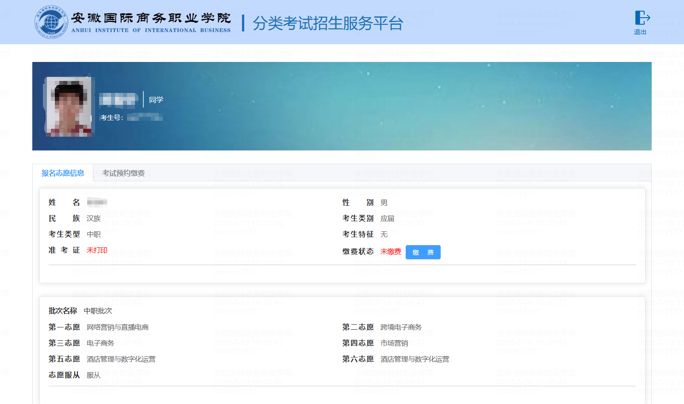Switch to the 考试预约缴费 tab

(123, 173)
